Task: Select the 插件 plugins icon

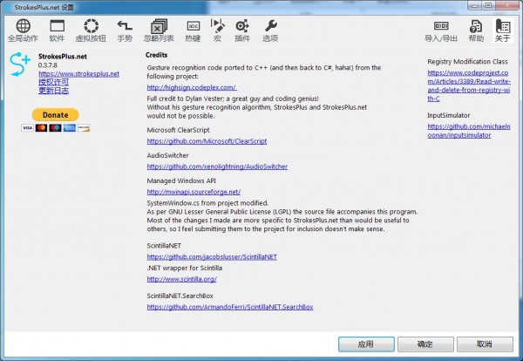Action: 242,31
